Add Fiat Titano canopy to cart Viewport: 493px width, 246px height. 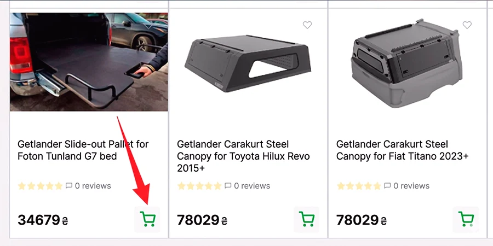(466, 219)
